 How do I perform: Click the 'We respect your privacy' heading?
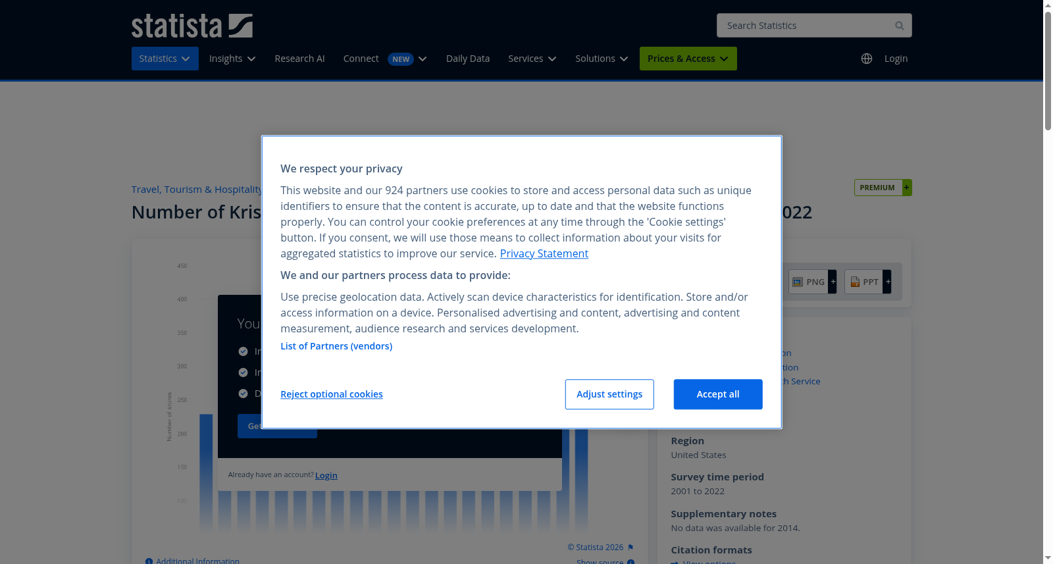[342, 168]
